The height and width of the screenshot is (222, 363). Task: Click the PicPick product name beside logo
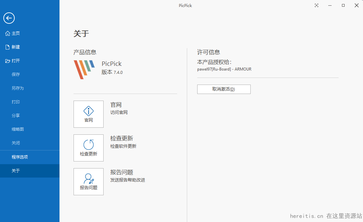tap(112, 64)
